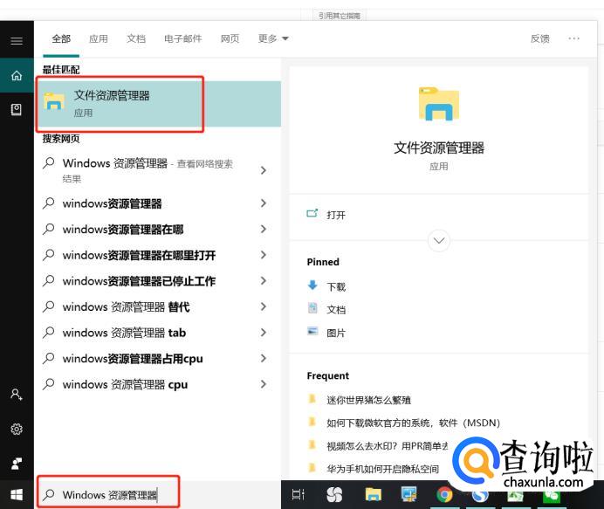Expand arrow for windows资源管理器在哪里打开
This screenshot has width=604, height=509.
[264, 255]
